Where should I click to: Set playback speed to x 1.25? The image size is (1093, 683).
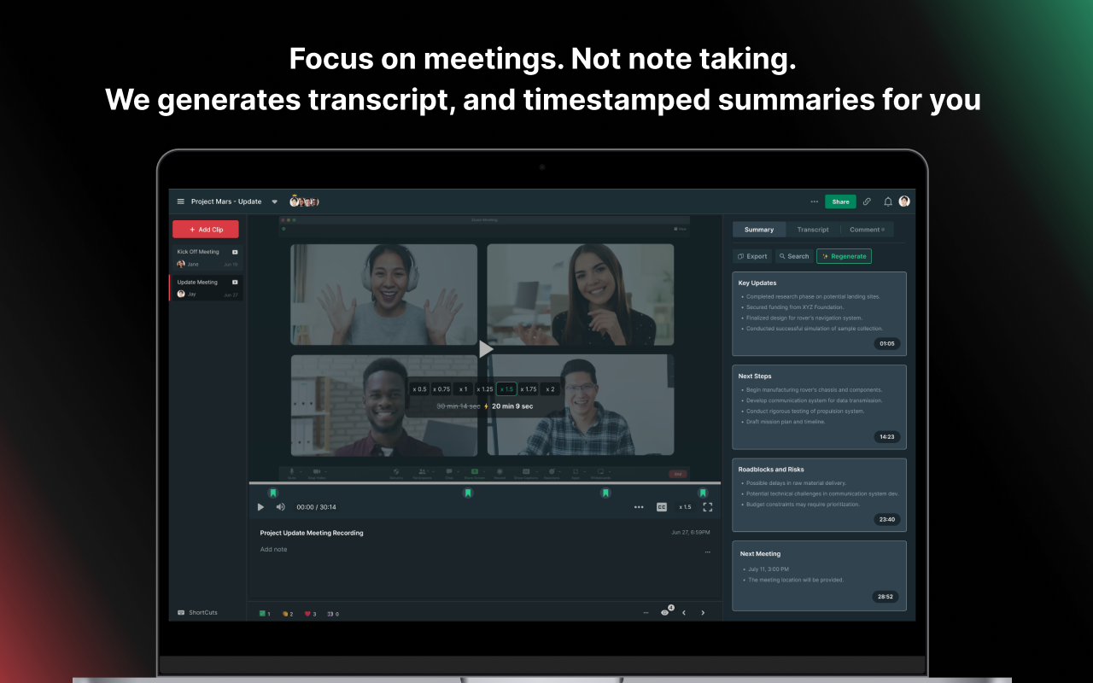pyautogui.click(x=485, y=389)
